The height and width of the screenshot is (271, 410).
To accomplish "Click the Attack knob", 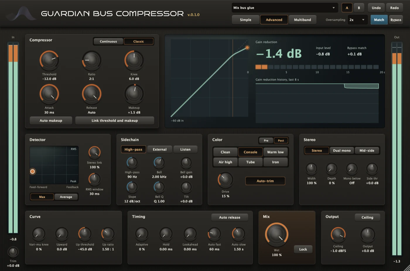I will point(49,94).
